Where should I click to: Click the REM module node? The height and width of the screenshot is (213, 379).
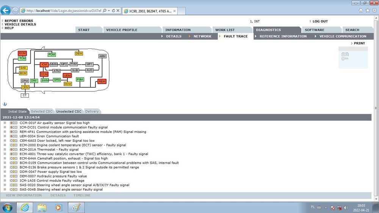coord(102,81)
